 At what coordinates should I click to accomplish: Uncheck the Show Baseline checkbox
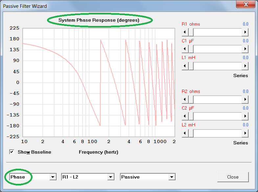point(12,152)
